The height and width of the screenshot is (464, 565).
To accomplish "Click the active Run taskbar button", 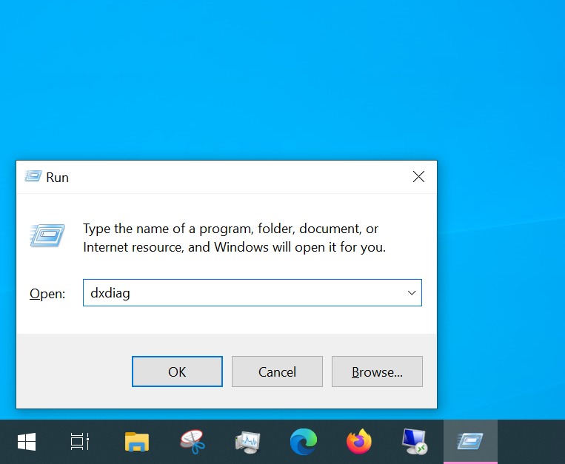I will tap(470, 442).
